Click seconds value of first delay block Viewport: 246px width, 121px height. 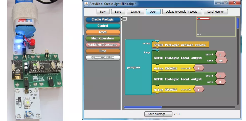199,68
